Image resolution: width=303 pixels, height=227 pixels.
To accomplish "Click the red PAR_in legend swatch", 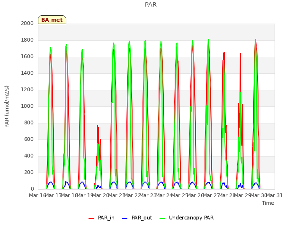I will [x=91, y=218].
